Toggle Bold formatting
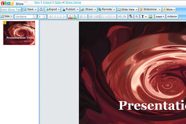The height and width of the screenshot is (124, 186). [50, 17]
